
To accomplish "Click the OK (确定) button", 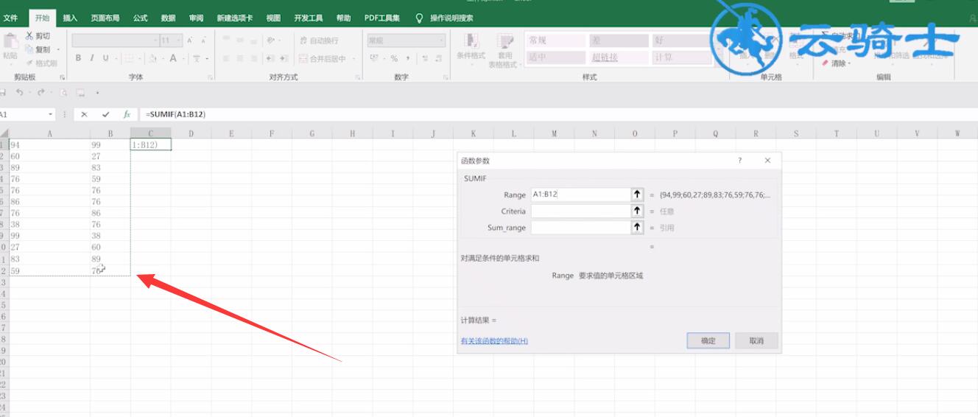I will pyautogui.click(x=708, y=340).
